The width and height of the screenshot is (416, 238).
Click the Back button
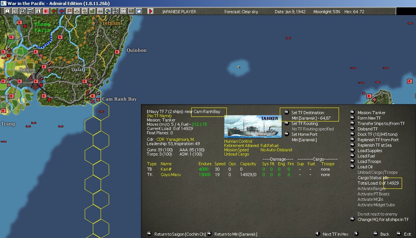click(x=385, y=234)
